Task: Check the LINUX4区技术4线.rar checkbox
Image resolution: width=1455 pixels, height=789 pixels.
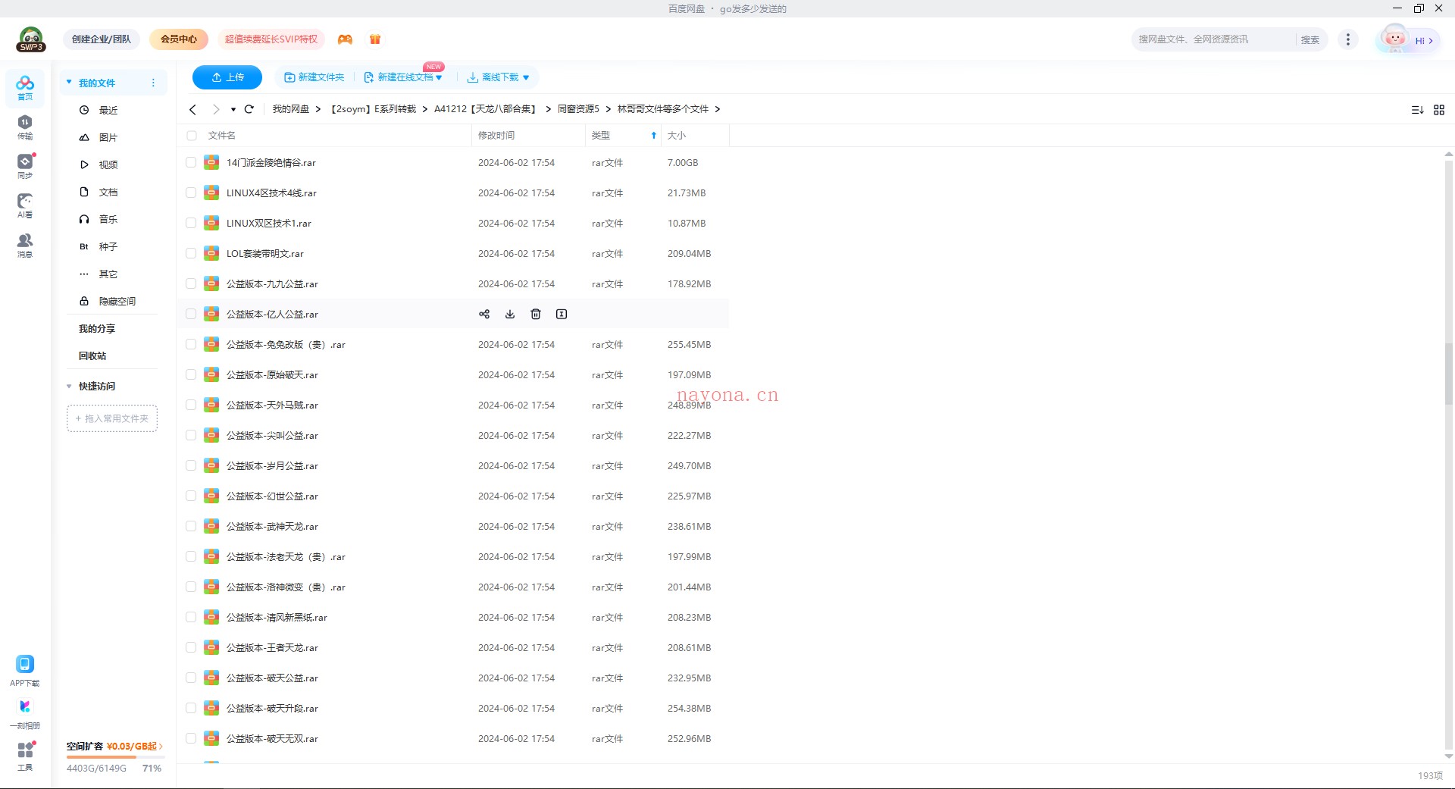Action: (191, 193)
